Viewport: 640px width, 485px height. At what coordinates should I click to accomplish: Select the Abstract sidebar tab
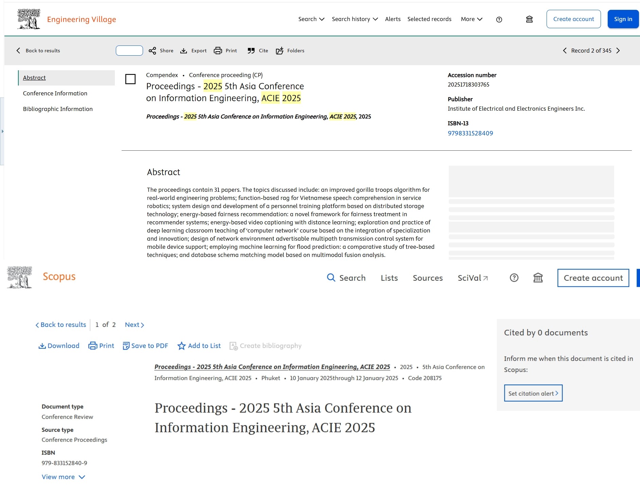(x=67, y=78)
